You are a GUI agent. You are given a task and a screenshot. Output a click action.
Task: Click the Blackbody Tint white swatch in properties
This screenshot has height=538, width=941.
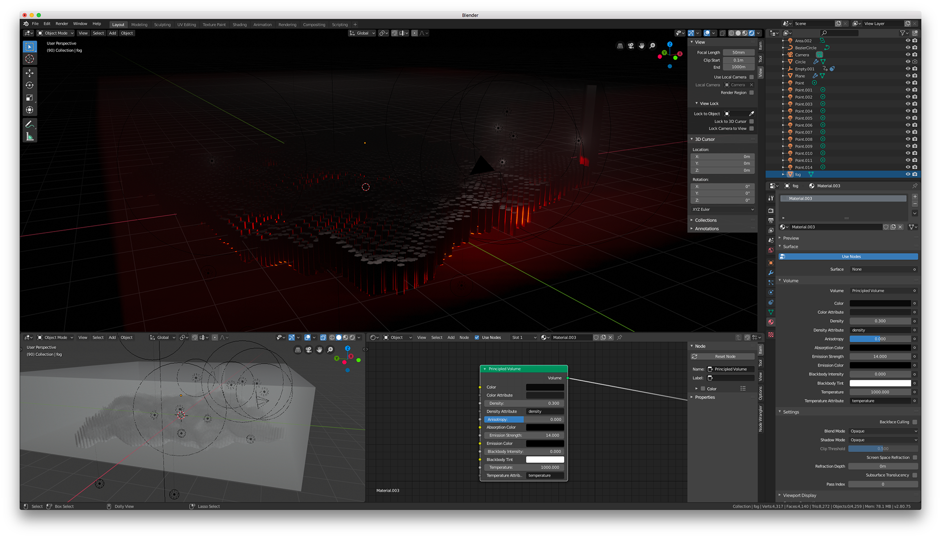pos(880,383)
